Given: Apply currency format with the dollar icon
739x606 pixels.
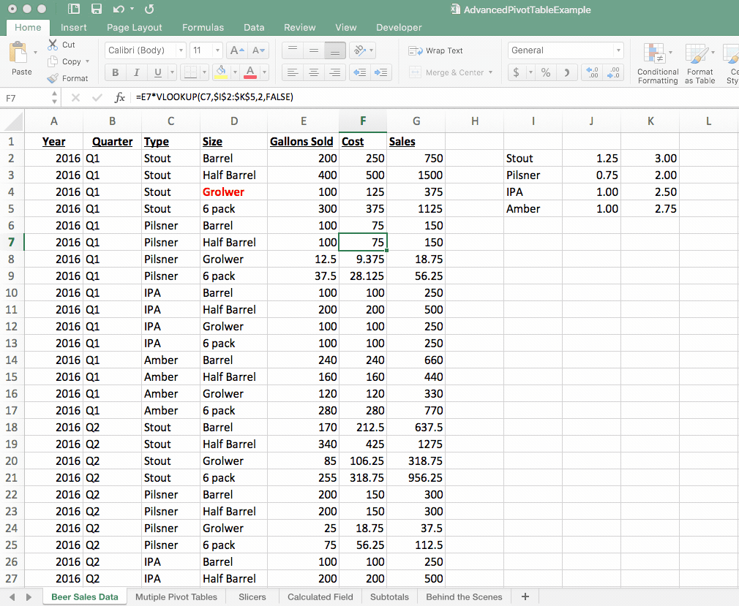Looking at the screenshot, I should point(517,73).
